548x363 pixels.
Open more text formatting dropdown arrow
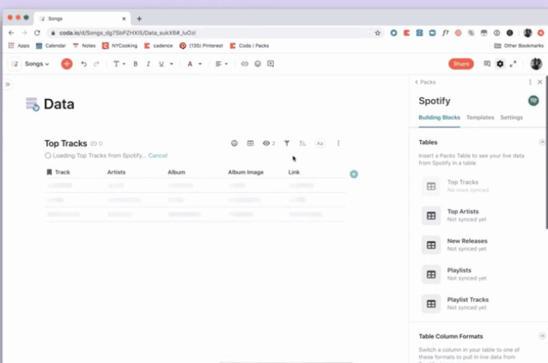coord(171,64)
